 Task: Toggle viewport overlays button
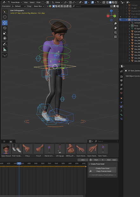pyautogui.click(x=92, y=3)
